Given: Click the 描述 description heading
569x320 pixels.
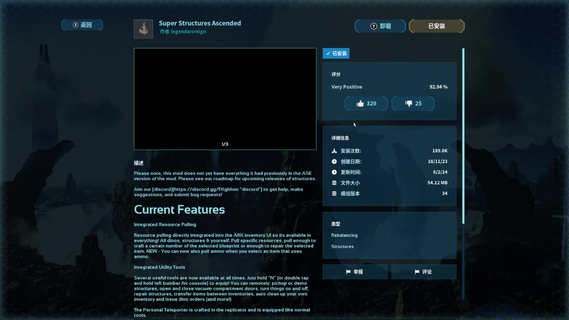Looking at the screenshot, I should point(138,163).
